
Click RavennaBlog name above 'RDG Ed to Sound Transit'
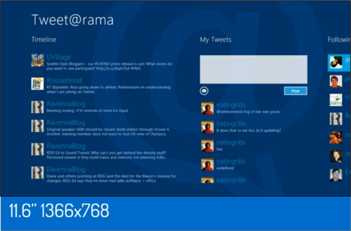click(x=66, y=146)
